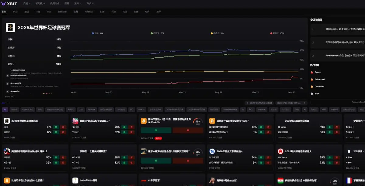Viewport: 365px width, 186px height.
Task: Click the 3% probability gauge
Action: point(198,152)
